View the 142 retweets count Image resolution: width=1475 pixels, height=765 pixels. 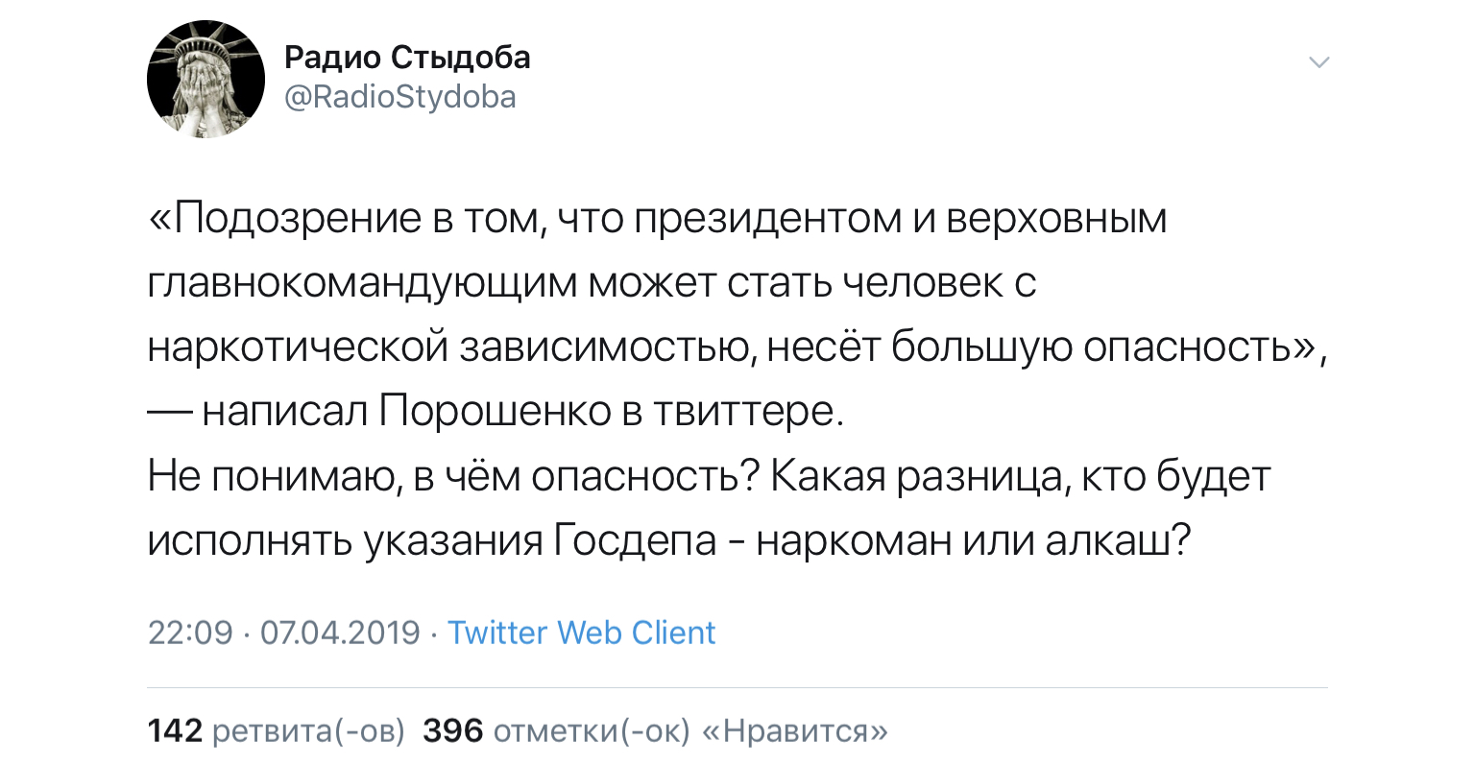[x=175, y=731]
